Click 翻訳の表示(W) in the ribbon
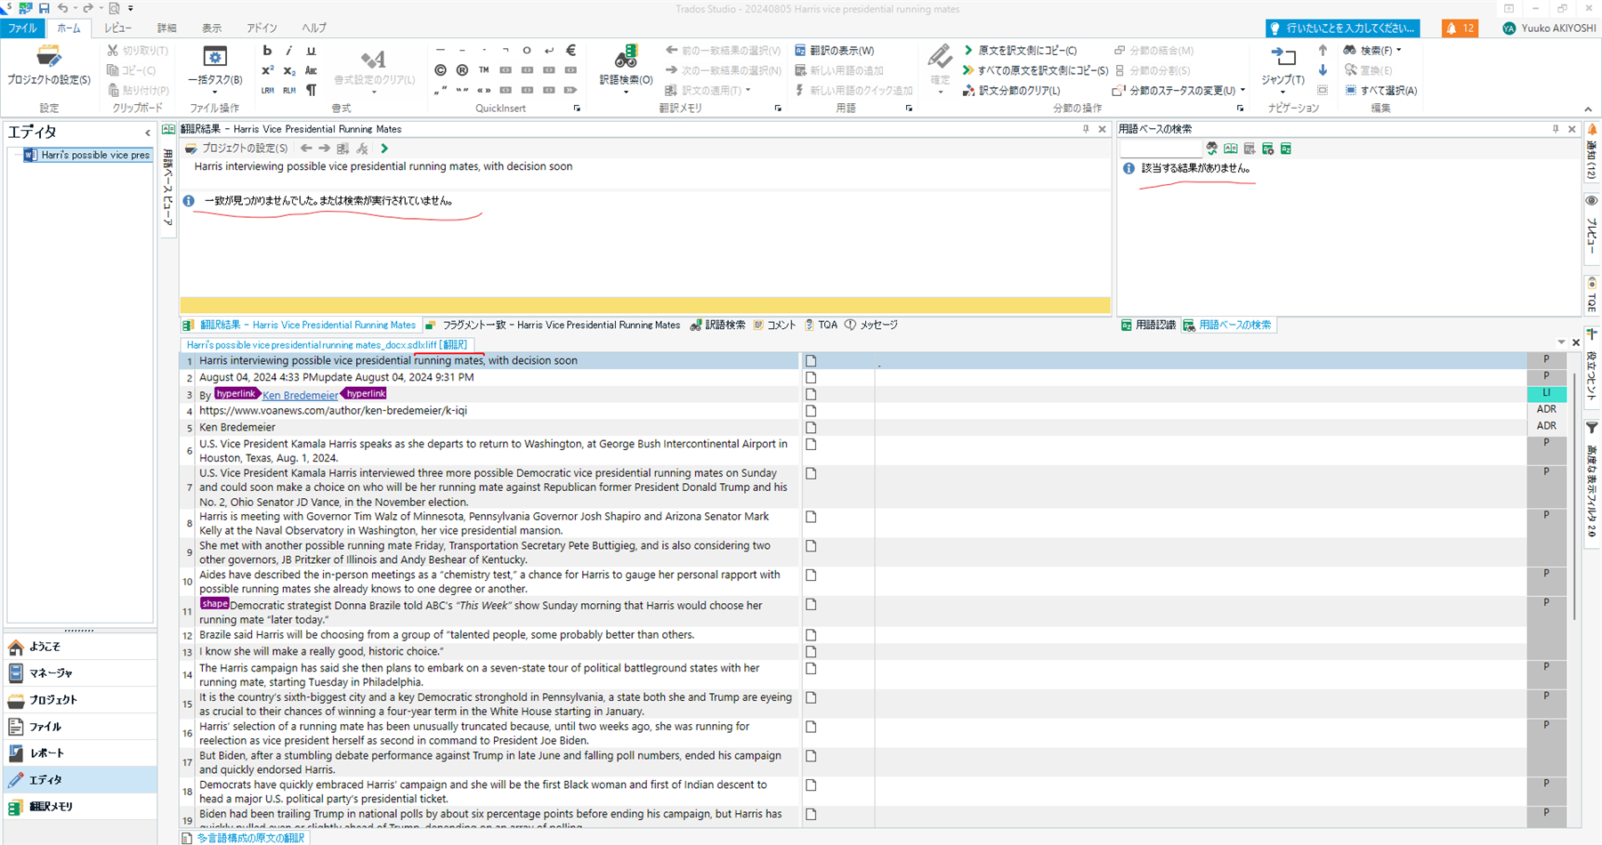The width and height of the screenshot is (1602, 845). coord(835,51)
